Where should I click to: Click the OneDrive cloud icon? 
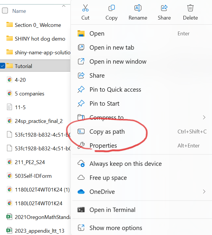(x=81, y=192)
